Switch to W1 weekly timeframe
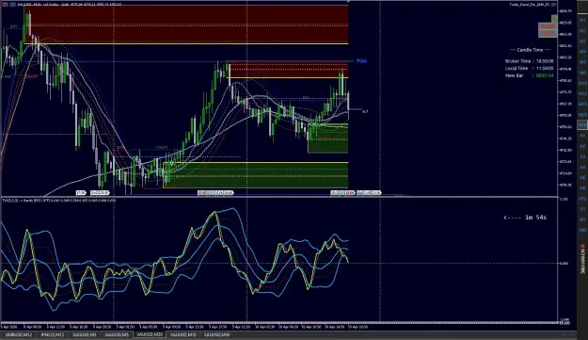 pos(582,219)
